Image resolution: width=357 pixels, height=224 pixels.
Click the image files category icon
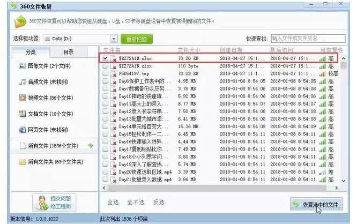pos(22,66)
